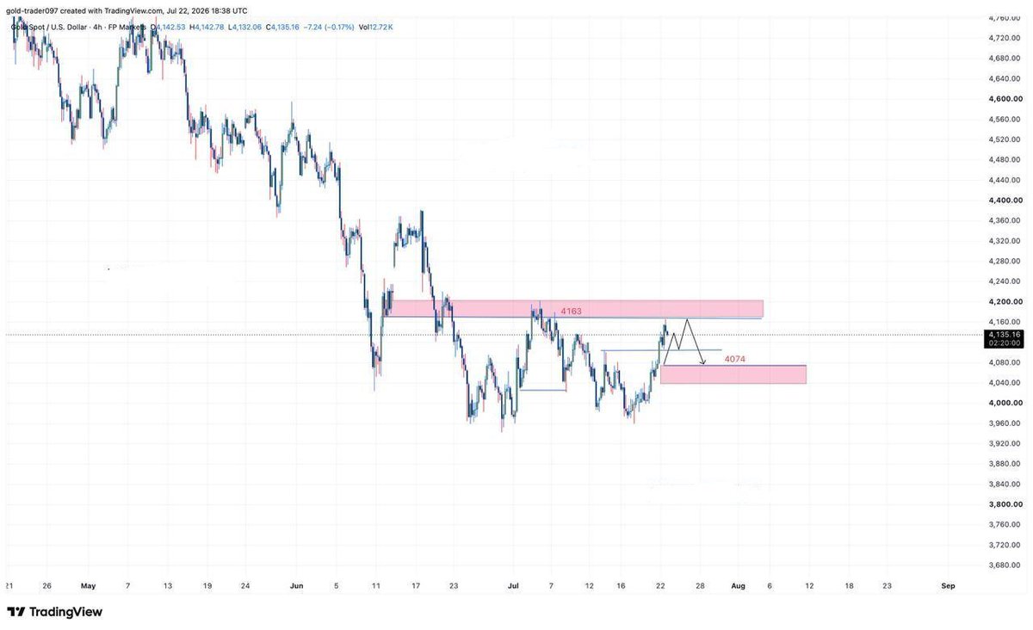Click the 3,800.00 price axis label
This screenshot has width=1033, height=630.
(x=1005, y=504)
